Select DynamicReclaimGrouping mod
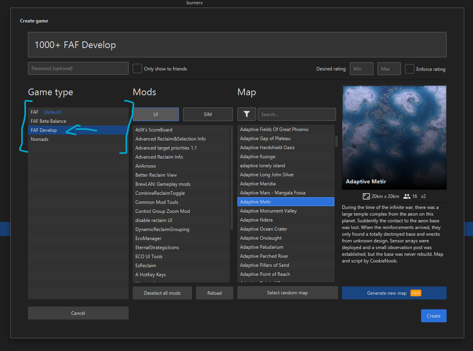This screenshot has width=473, height=351. (x=181, y=229)
